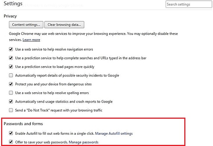Open the Learn more link
Image resolution: width=213 pixels, height=146 pixels.
click(x=31, y=40)
